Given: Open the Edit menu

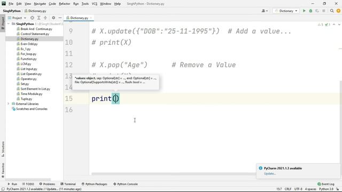Looking at the screenshot, I should pyautogui.click(x=19, y=4).
